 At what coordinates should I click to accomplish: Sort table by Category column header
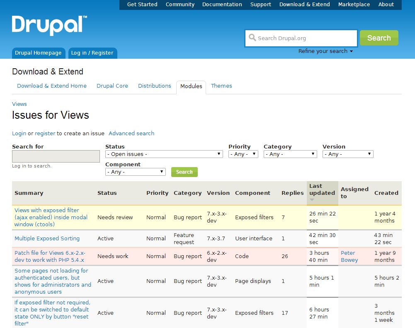click(x=187, y=193)
